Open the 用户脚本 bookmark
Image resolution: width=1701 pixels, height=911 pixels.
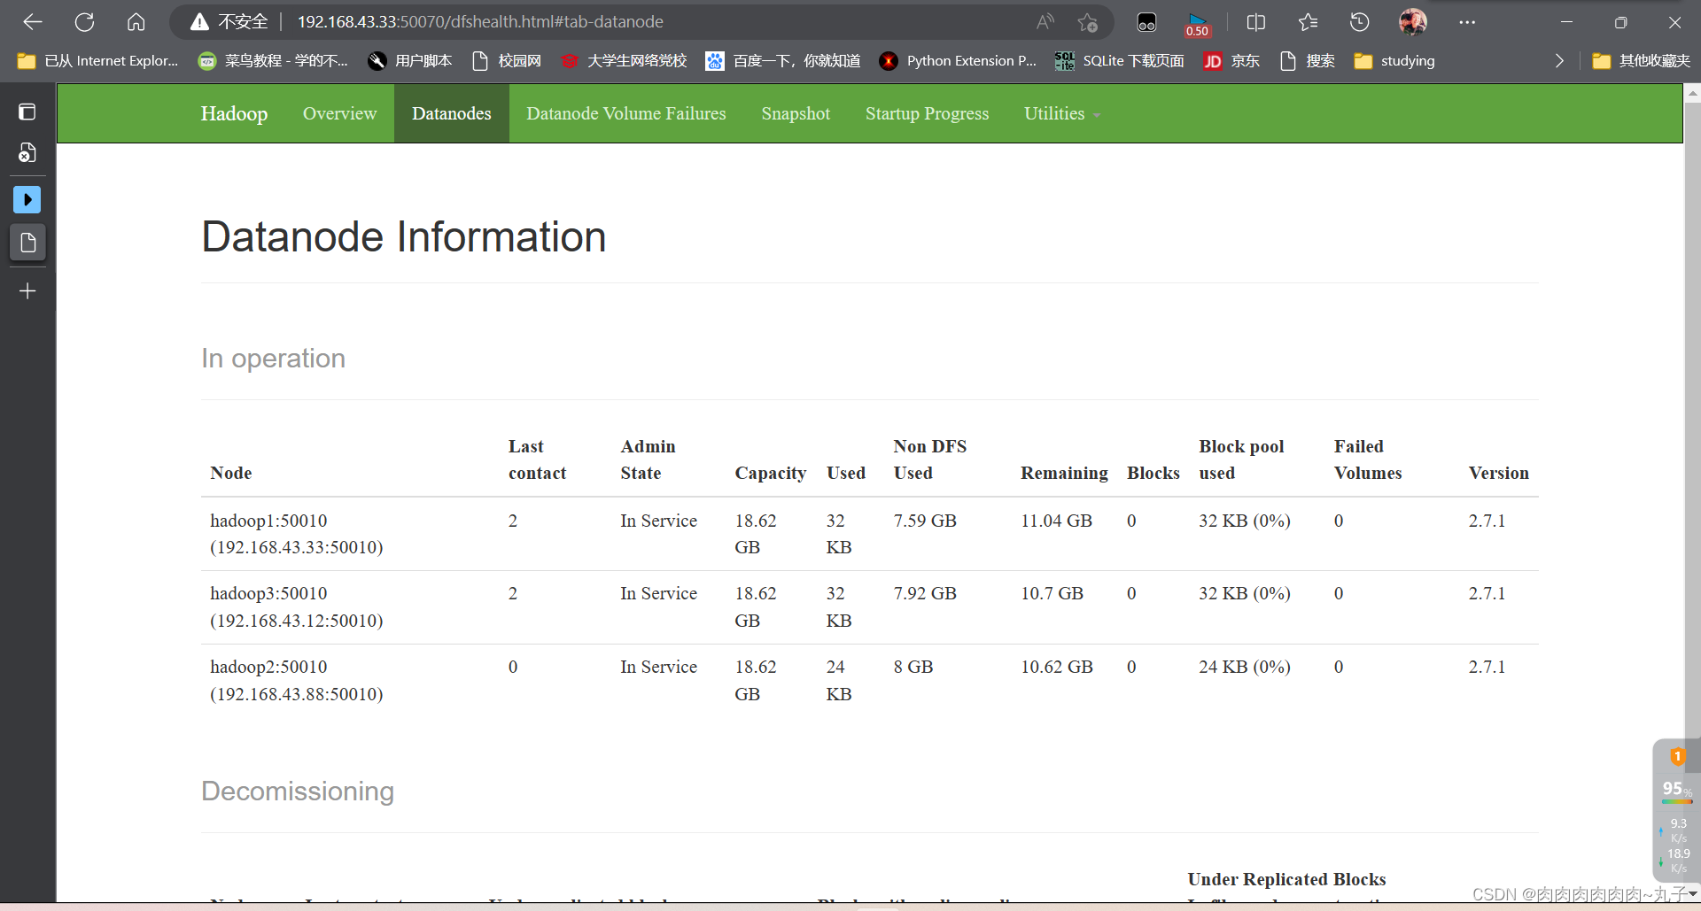click(x=410, y=61)
